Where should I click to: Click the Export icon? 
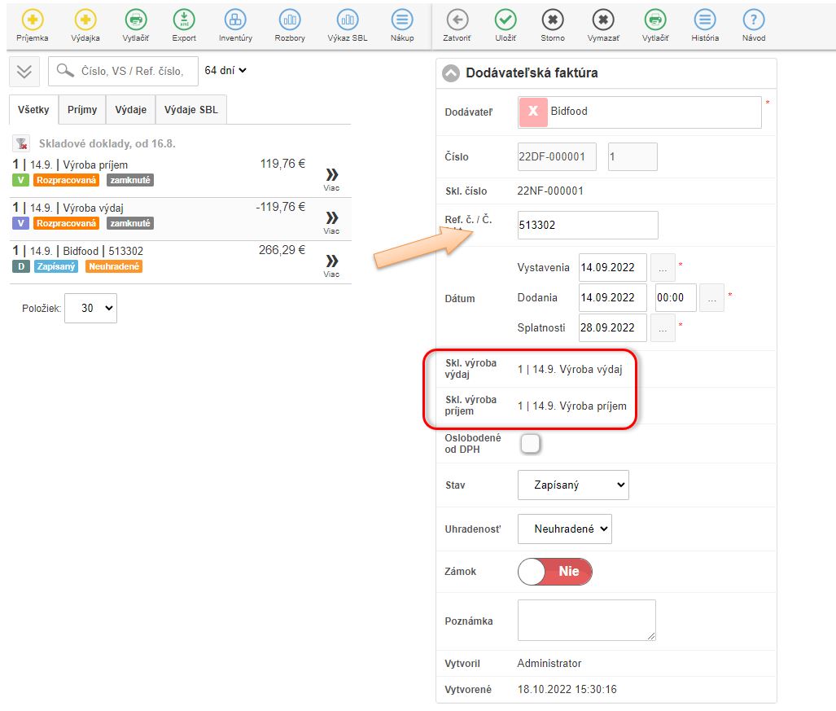point(185,20)
